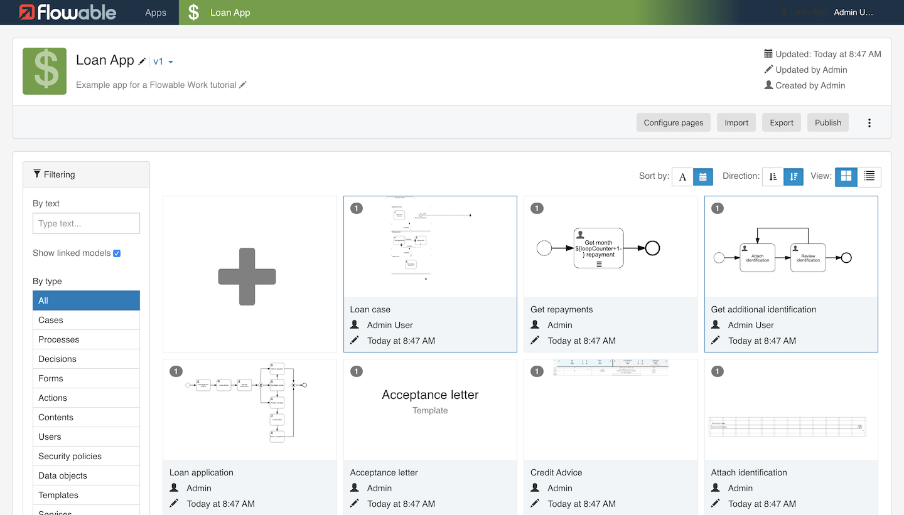Filter models by Decisions type
This screenshot has height=515, width=904.
(86, 359)
